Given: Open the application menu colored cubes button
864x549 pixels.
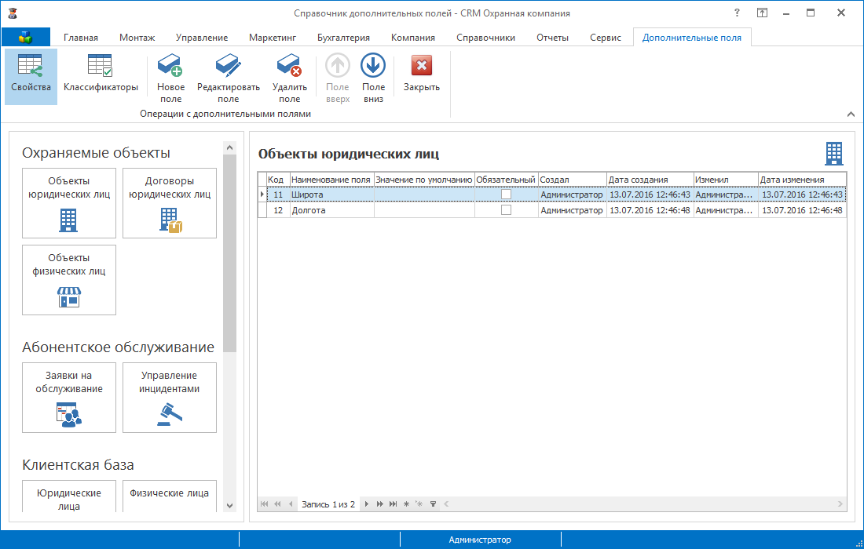Looking at the screenshot, I should tap(25, 37).
